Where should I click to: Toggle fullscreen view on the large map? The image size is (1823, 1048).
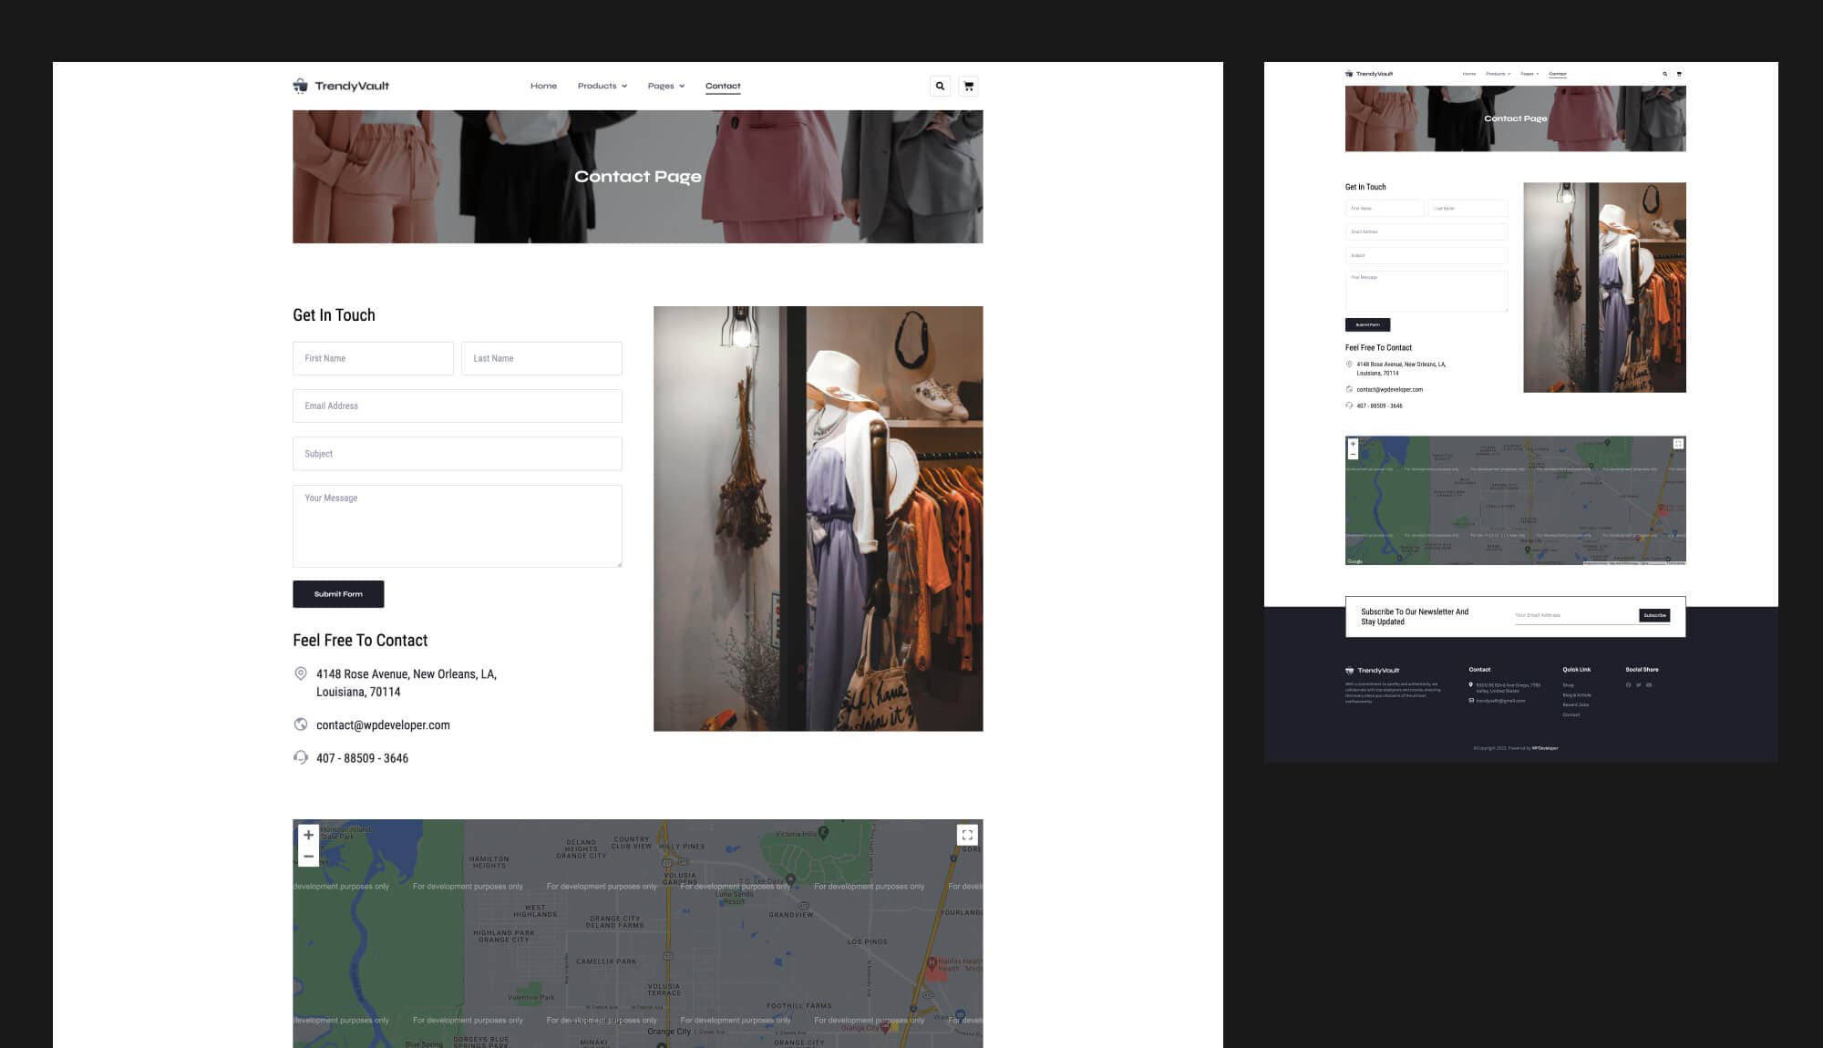click(x=967, y=835)
